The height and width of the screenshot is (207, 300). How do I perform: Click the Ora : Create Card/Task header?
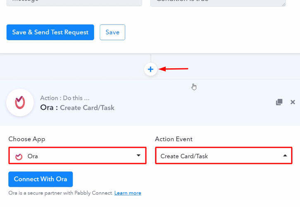pos(77,108)
